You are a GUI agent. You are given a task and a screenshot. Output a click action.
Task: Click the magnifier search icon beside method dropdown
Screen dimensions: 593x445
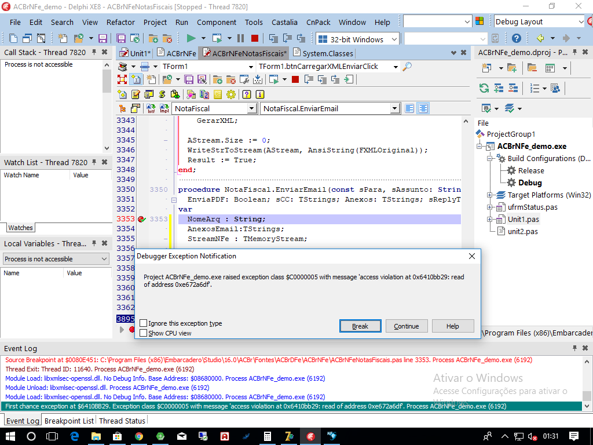[x=407, y=67]
